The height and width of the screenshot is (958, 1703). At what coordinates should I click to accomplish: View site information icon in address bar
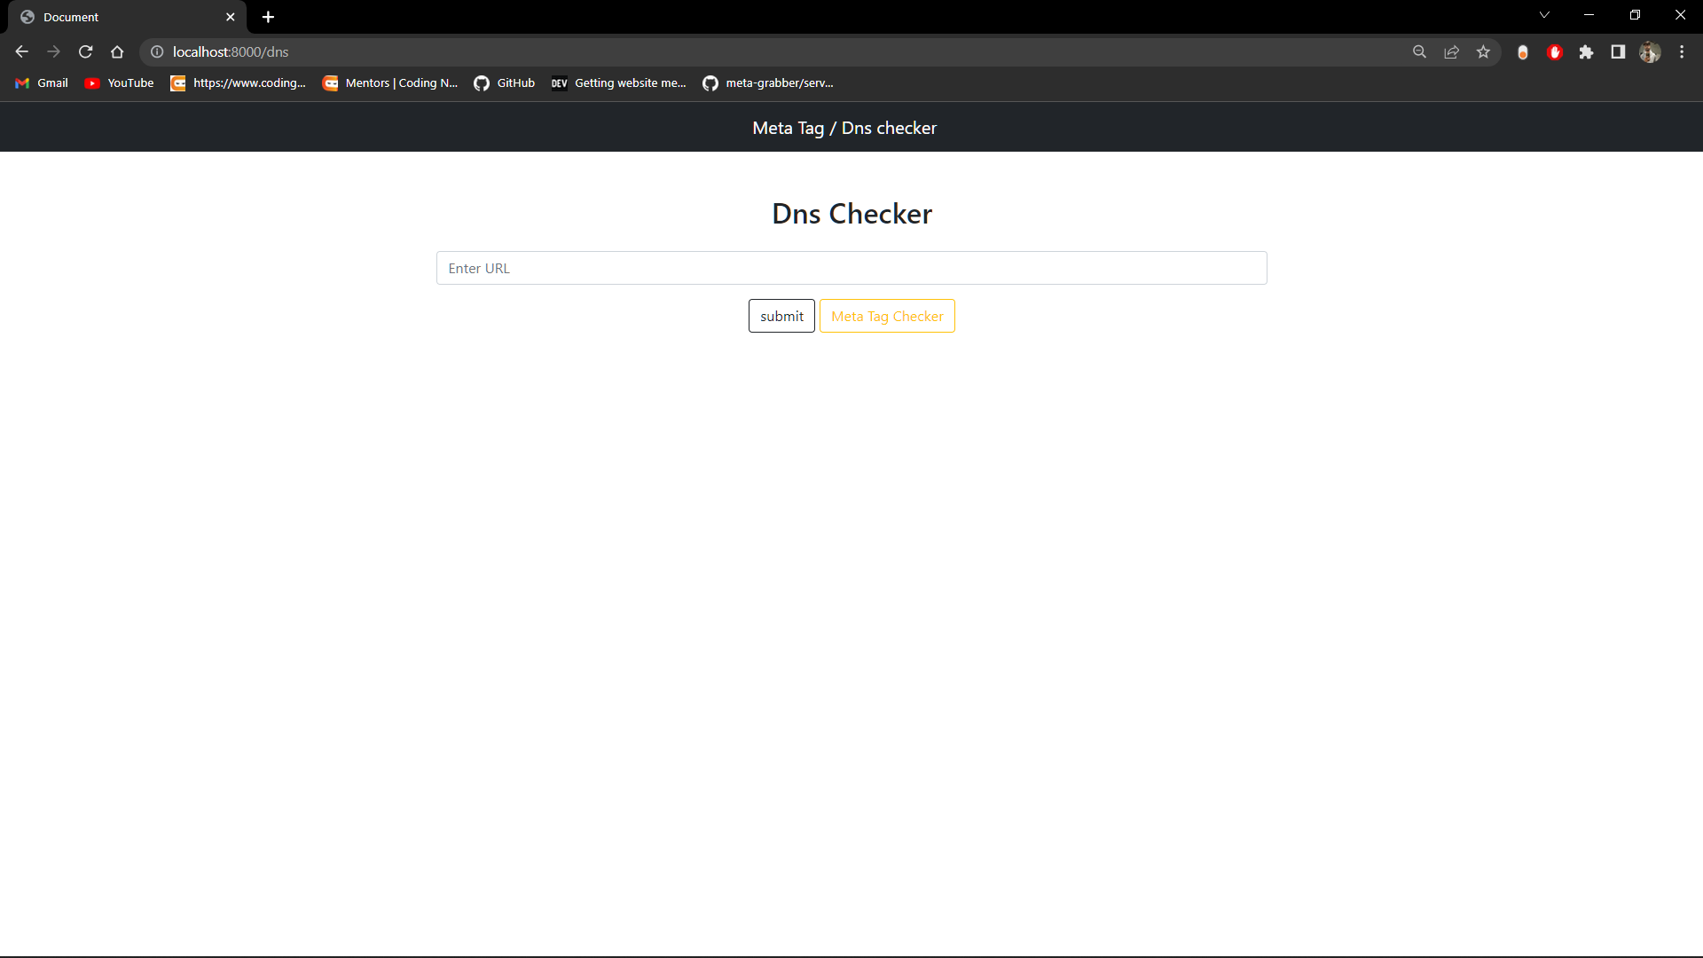[157, 52]
